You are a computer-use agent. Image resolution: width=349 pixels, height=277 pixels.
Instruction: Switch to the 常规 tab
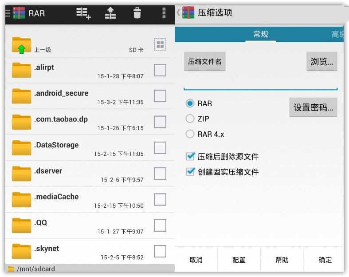click(261, 34)
